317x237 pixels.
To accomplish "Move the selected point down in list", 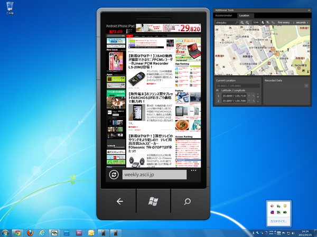I will pos(258,102).
